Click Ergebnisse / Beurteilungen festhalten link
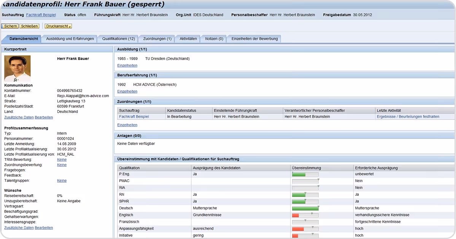The height and width of the screenshot is (239, 456). tap(408, 116)
